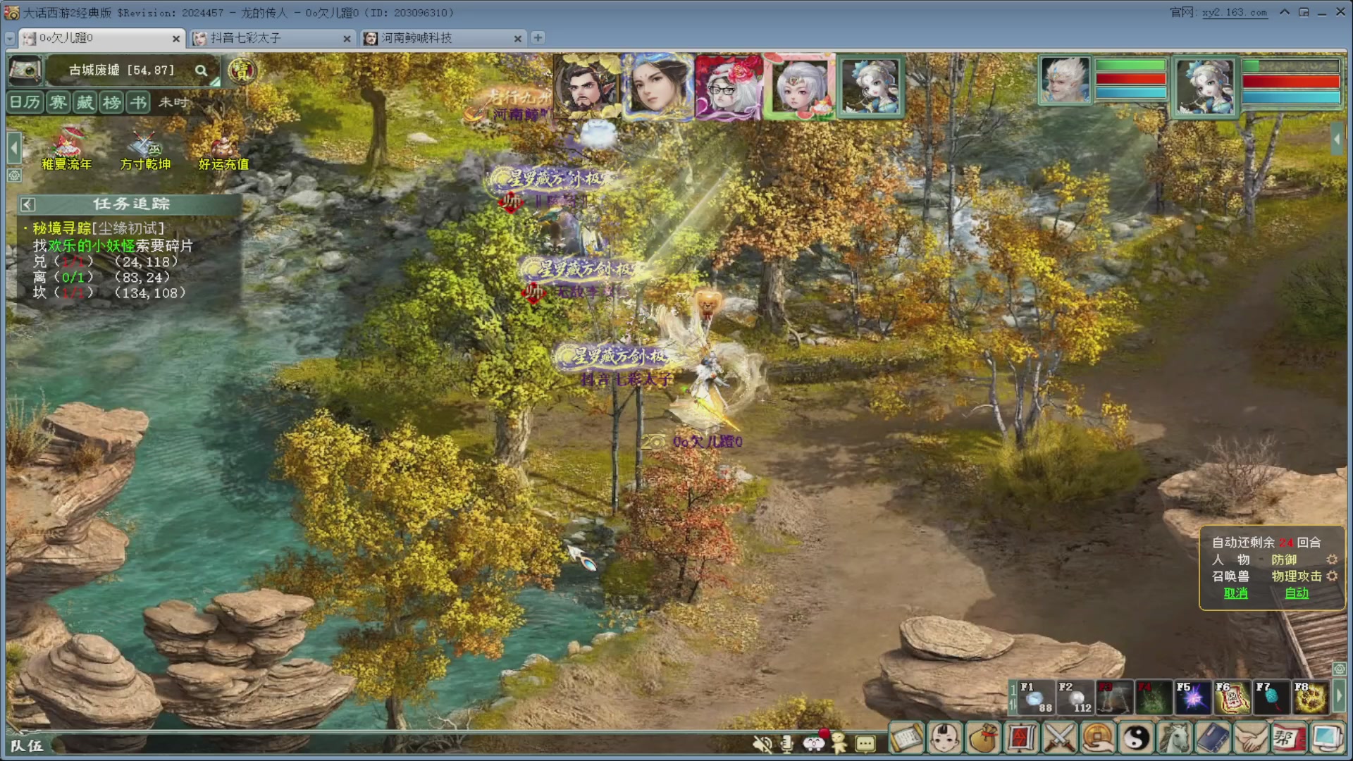The width and height of the screenshot is (1353, 761).
Task: Close the 抖音七彩太子 tab
Action: 347,39
